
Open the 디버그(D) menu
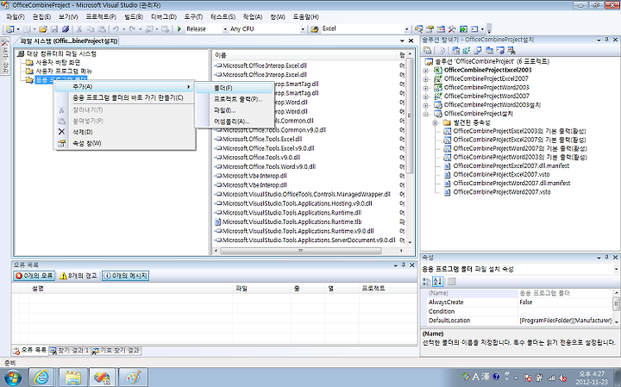tap(164, 17)
